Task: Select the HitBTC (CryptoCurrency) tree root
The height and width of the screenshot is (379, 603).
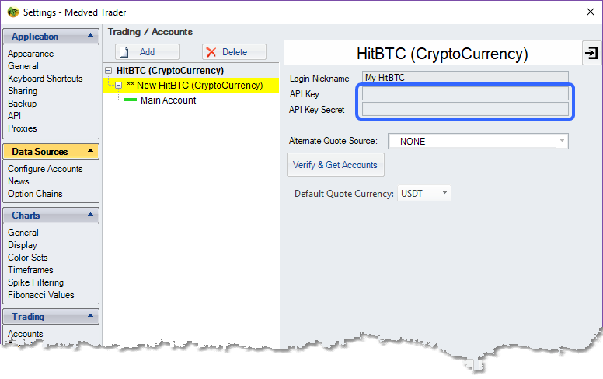Action: (170, 71)
